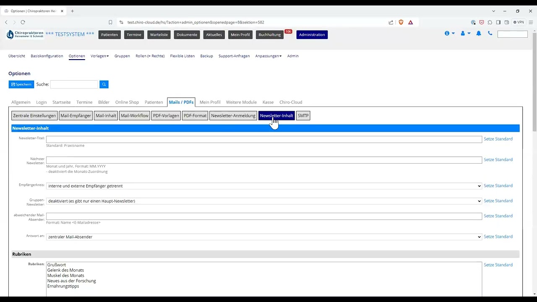Click the blue phone icon
This screenshot has width=537, height=302.
coord(490,34)
